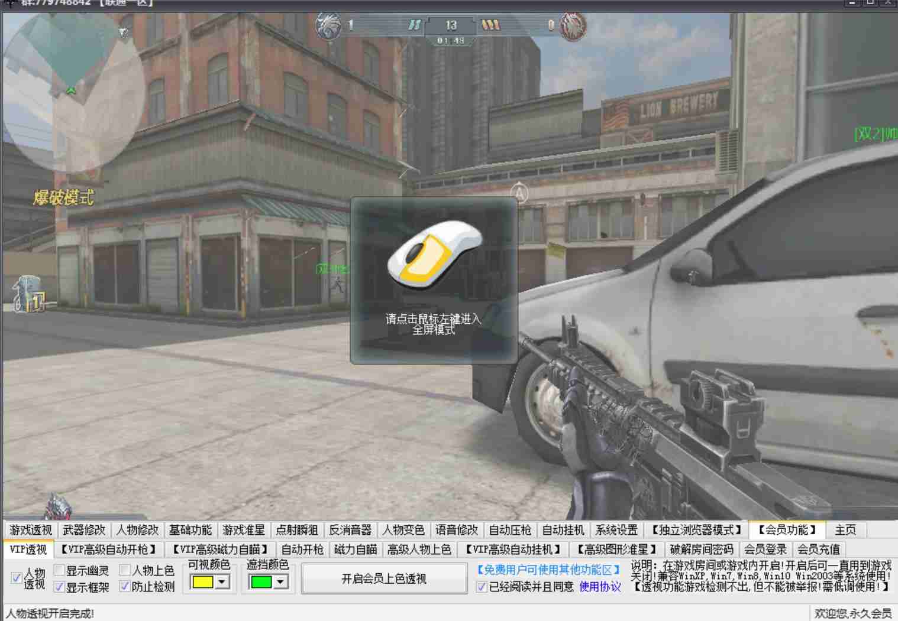Uncheck 已经阅读并且同意 agreement checkbox
Image resolution: width=898 pixels, height=621 pixels.
482,587
